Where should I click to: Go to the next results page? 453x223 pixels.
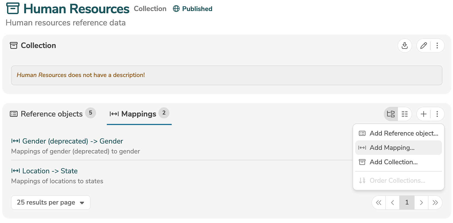coord(421,203)
